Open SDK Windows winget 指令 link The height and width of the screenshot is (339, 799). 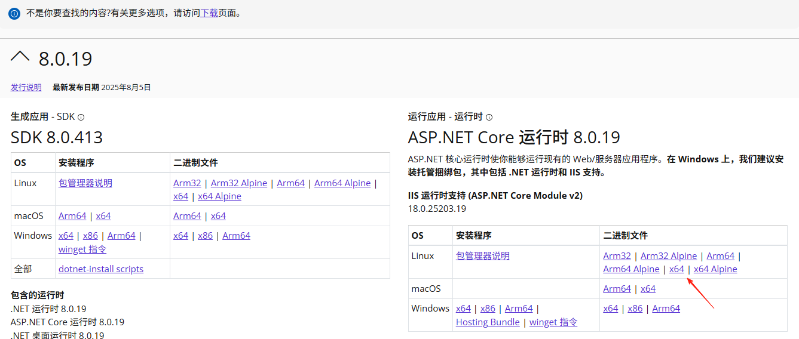[x=82, y=249]
